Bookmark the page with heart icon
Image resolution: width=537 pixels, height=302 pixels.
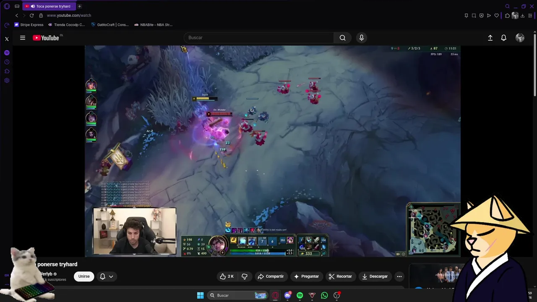[x=496, y=16]
